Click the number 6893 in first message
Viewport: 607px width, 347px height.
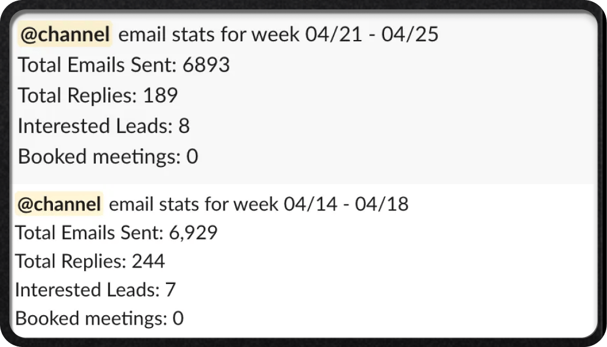tap(206, 65)
